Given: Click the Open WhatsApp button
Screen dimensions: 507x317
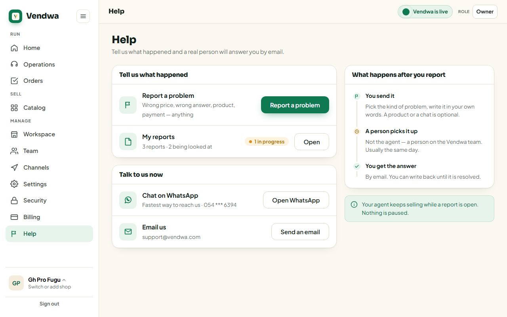Looking at the screenshot, I should point(296,200).
